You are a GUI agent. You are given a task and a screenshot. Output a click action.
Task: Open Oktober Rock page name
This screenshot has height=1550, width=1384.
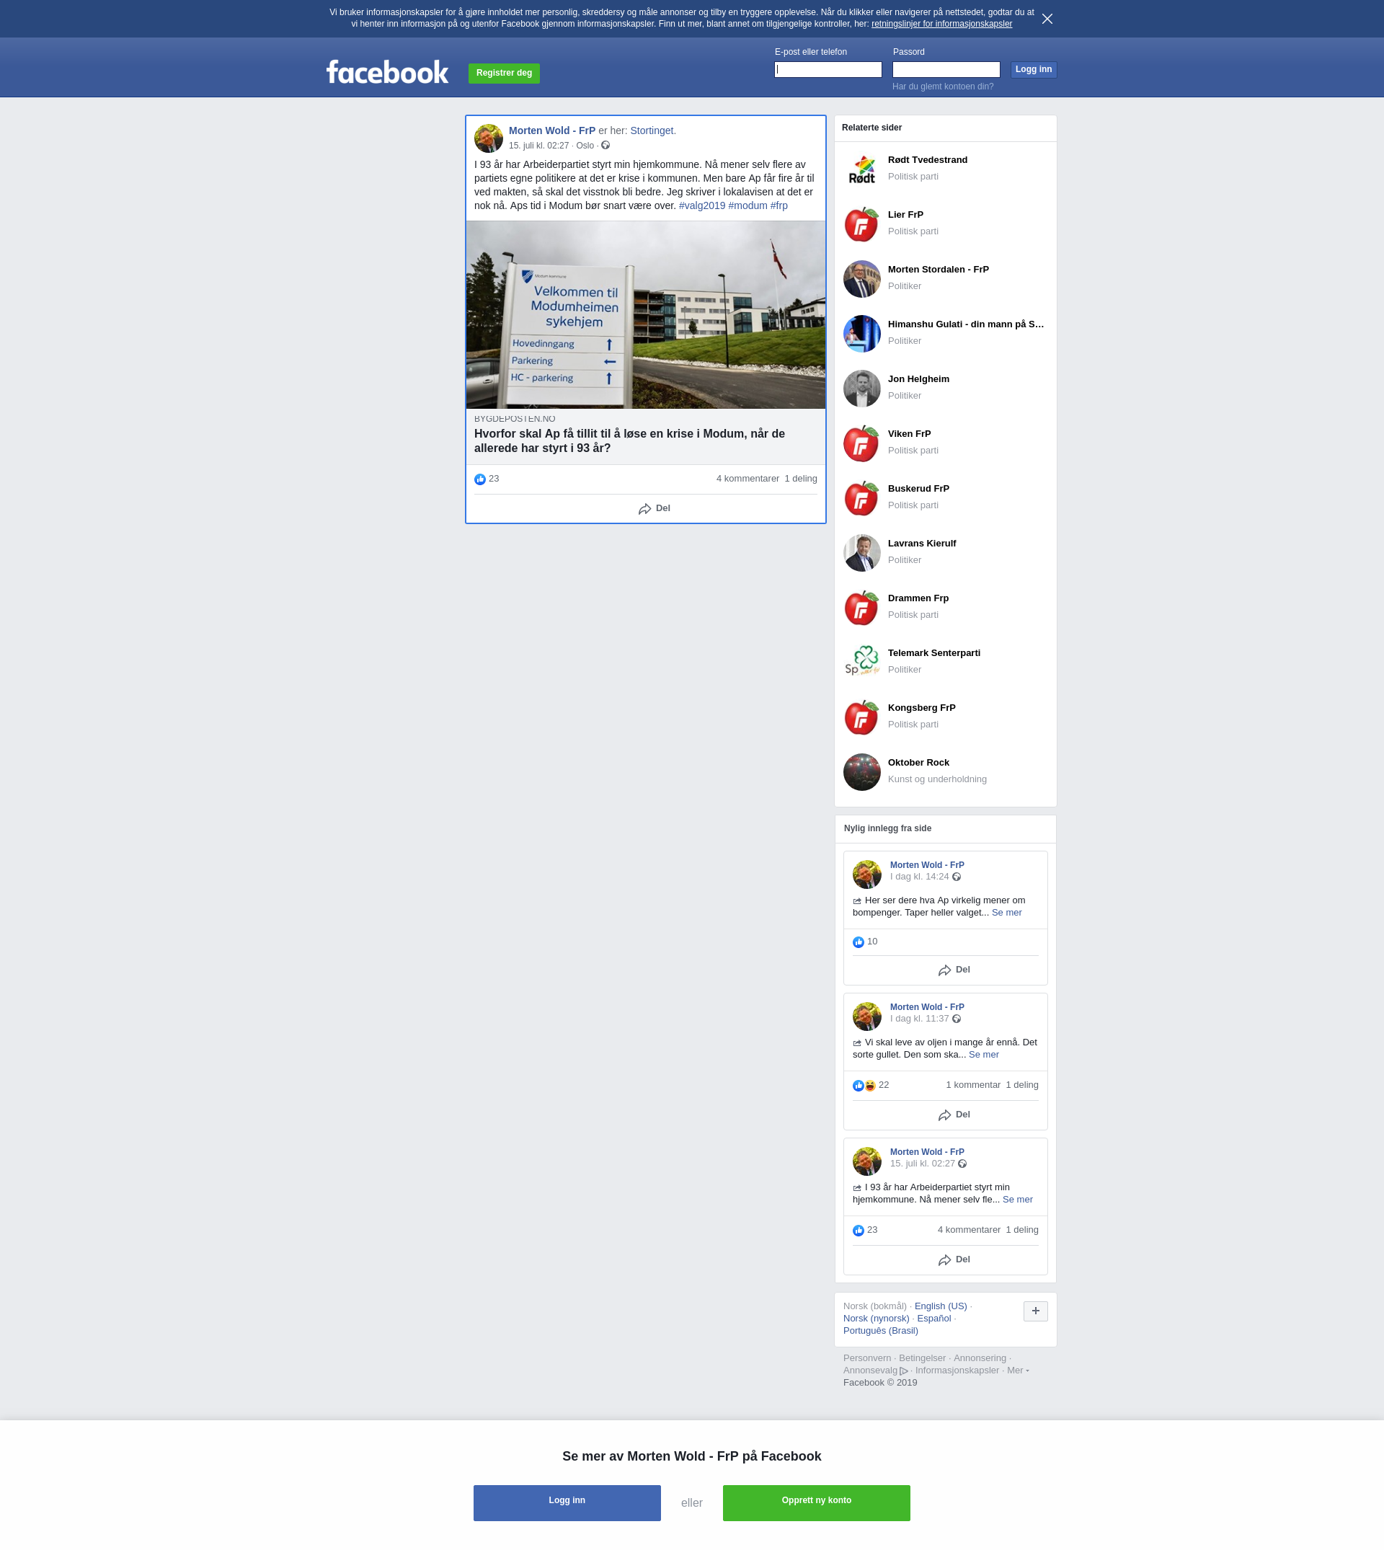click(918, 762)
